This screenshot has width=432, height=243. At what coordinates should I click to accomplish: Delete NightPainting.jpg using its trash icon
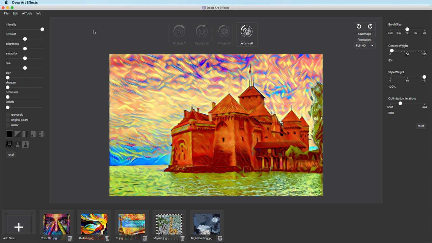tap(220, 238)
